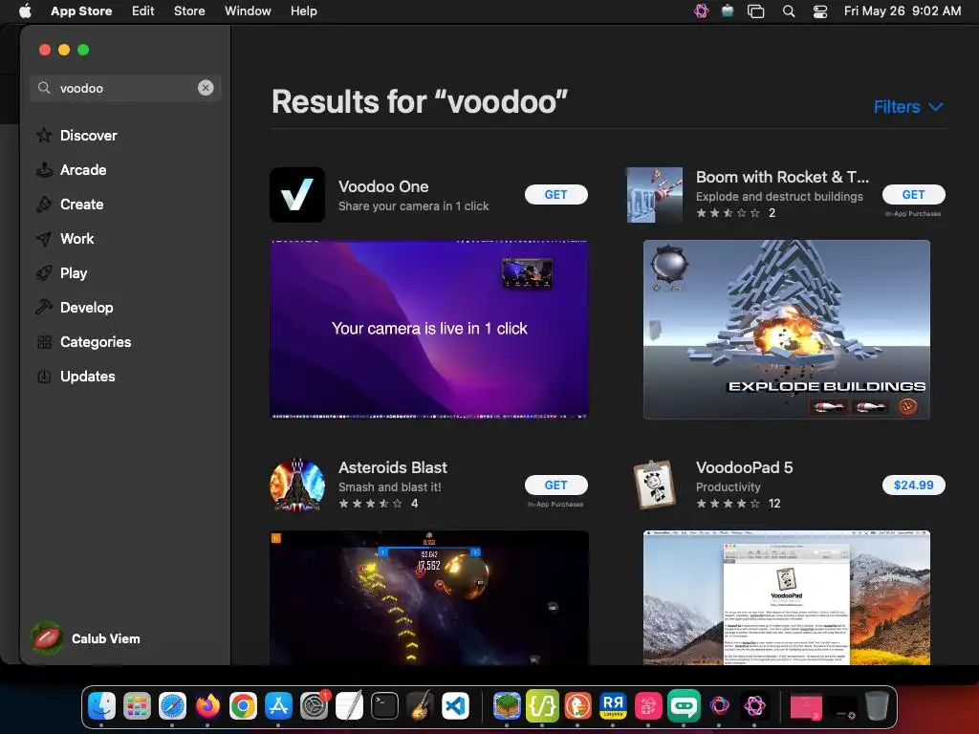Open the Updates page
This screenshot has width=979, height=734.
tap(87, 376)
